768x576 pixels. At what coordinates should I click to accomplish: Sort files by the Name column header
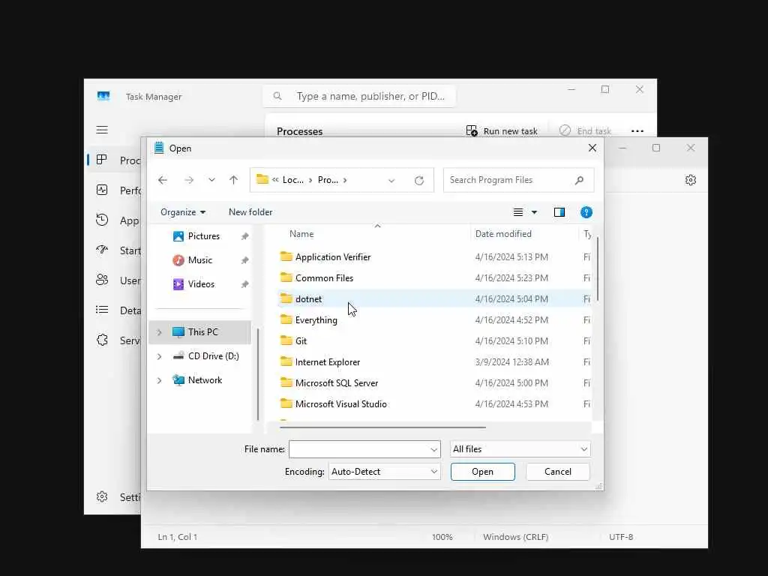(x=301, y=234)
